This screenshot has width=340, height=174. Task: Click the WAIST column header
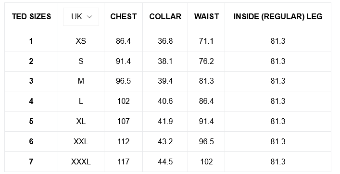coord(206,16)
